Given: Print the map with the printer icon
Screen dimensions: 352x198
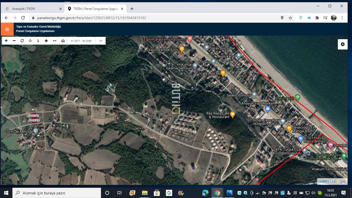Looking at the screenshot, I should [x=63, y=41].
